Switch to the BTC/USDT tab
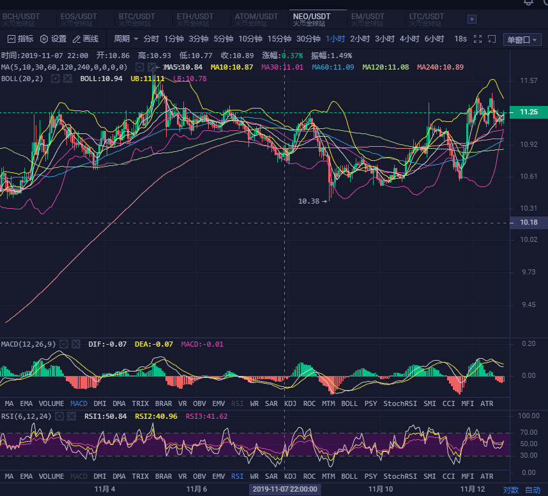 (x=137, y=19)
